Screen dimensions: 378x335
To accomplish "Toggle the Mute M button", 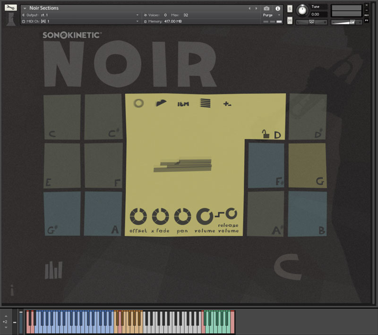I will (x=290, y=20).
